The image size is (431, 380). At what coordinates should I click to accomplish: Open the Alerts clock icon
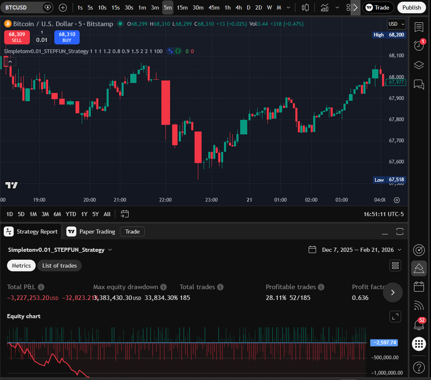419,45
